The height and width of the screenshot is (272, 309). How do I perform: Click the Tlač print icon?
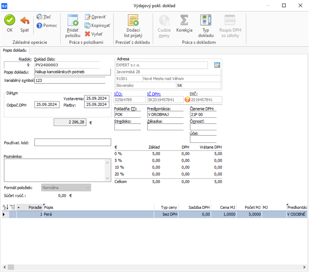[44, 17]
